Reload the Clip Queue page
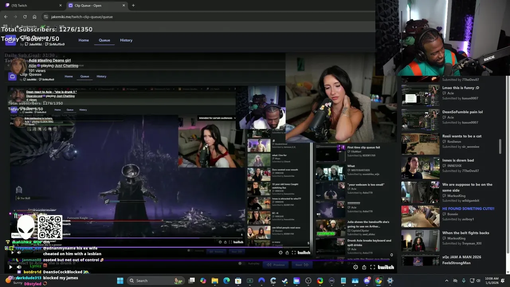Screen dimensions: 510x287 (x=25, y=17)
